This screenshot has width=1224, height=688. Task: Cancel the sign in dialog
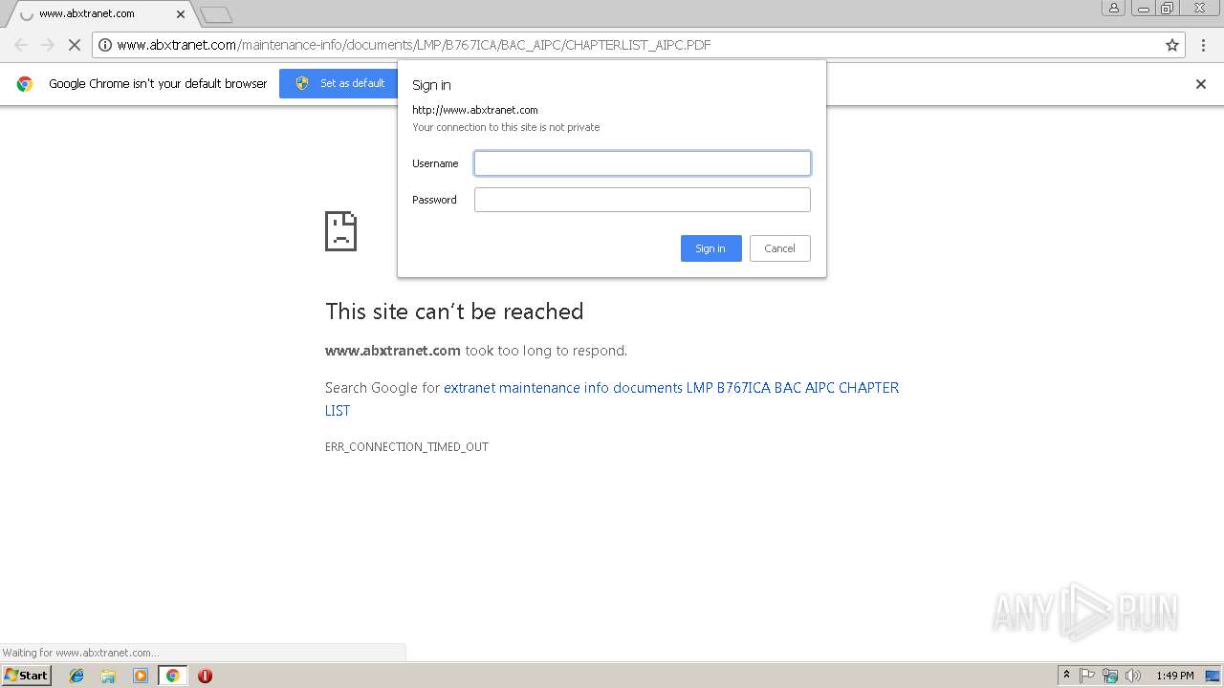[x=780, y=248]
